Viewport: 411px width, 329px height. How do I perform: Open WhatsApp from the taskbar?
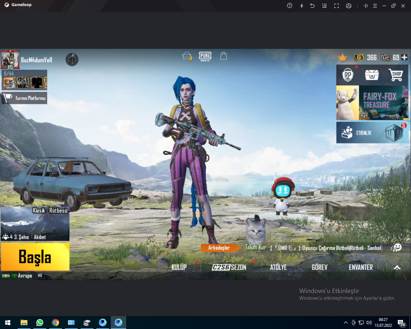(39, 323)
